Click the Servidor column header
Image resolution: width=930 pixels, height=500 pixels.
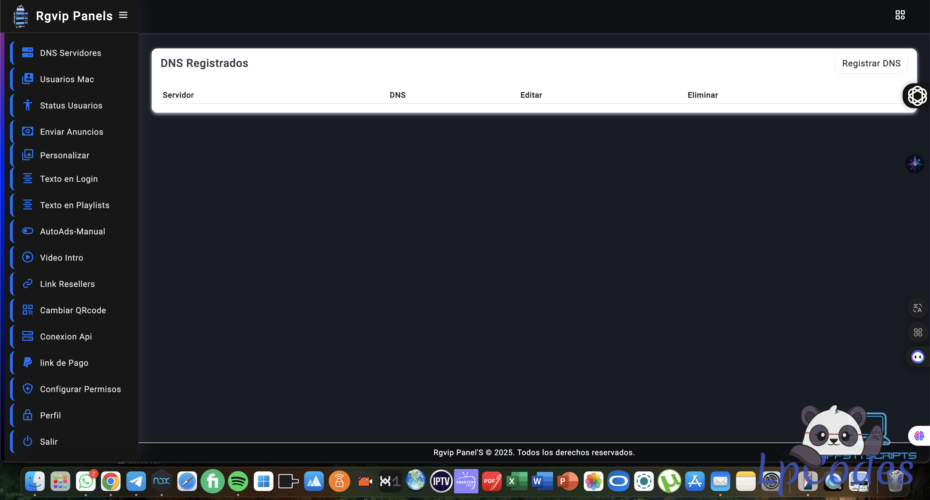[x=178, y=95]
